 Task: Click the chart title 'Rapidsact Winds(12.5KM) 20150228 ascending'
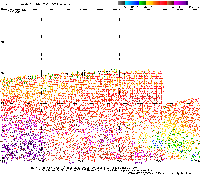pyautogui.click(x=39, y=5)
